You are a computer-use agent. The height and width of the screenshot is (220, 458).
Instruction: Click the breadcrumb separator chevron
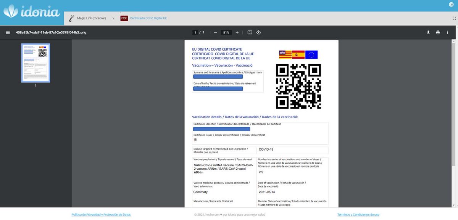113,18
